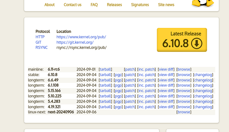
Task: Click the download arrow in Latest Release
Action: [196, 43]
